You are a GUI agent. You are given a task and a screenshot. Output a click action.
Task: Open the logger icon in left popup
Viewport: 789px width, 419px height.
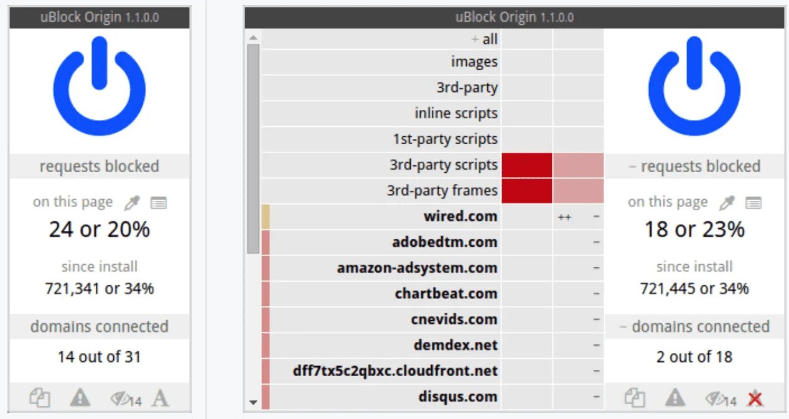click(x=159, y=203)
